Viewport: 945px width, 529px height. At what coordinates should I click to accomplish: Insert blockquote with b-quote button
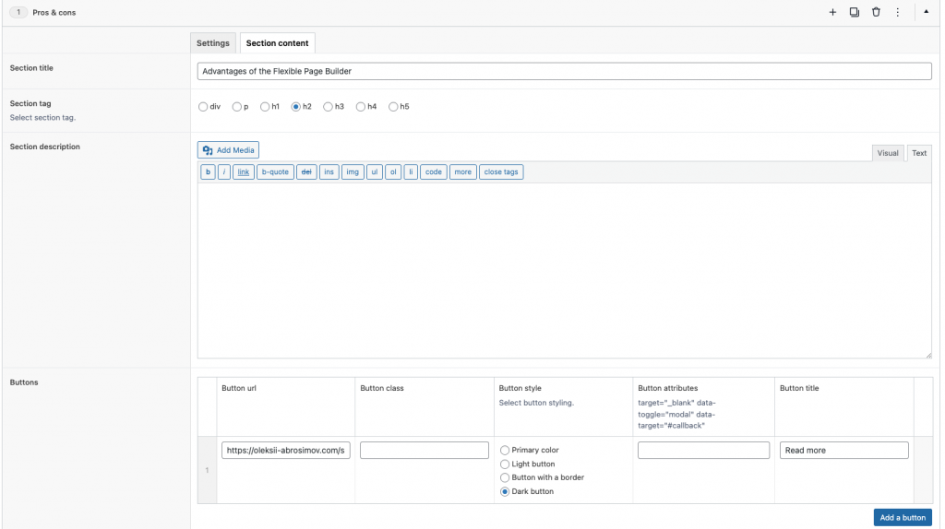click(275, 172)
